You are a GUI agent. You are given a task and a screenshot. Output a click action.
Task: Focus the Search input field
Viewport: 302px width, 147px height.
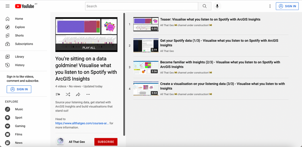point(142,6)
